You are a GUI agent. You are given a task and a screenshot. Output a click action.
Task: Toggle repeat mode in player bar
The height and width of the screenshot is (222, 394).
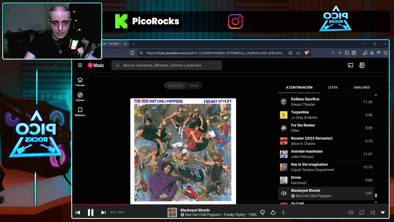click(362, 212)
